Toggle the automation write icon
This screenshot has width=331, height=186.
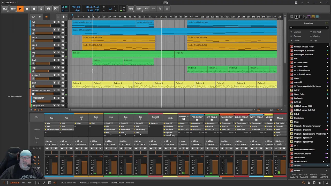pyautogui.click(x=41, y=9)
